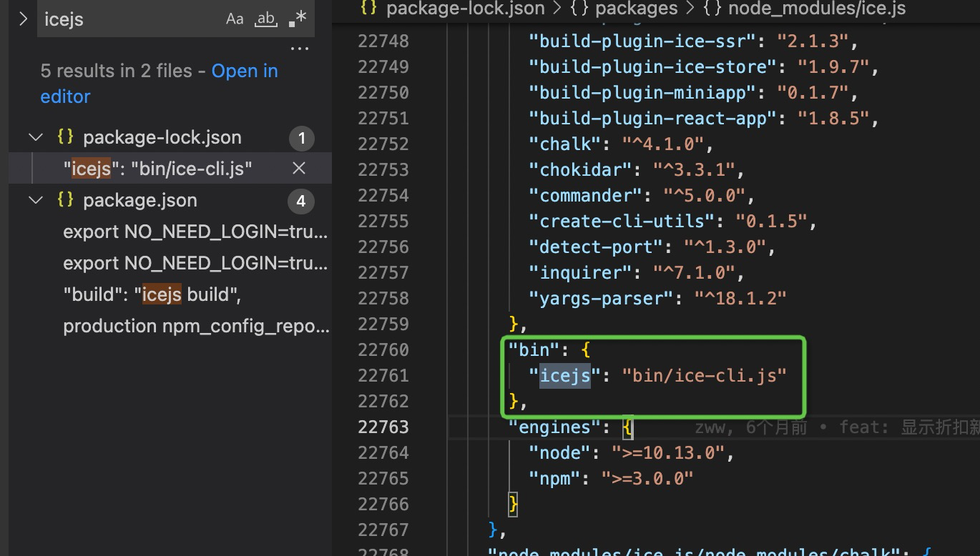Open the production npm_config_repo match
Screen dimensions: 980x556
pos(196,326)
